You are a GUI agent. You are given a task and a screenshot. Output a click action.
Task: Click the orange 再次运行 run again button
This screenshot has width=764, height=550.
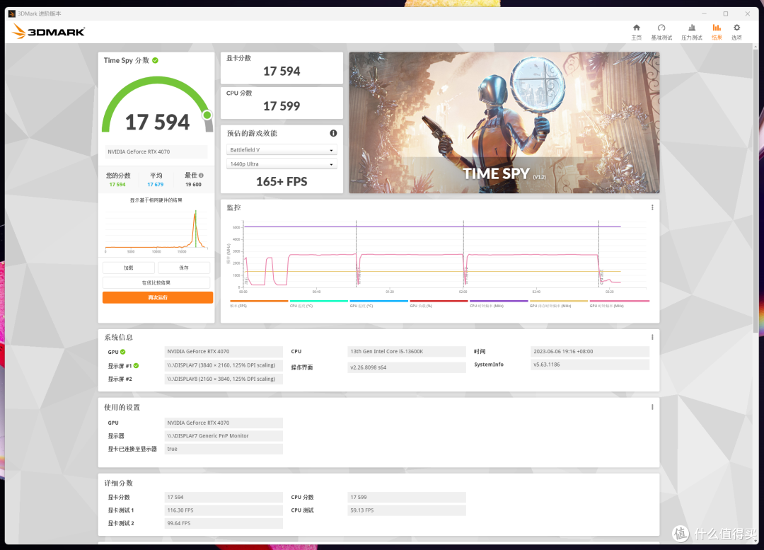pyautogui.click(x=157, y=297)
